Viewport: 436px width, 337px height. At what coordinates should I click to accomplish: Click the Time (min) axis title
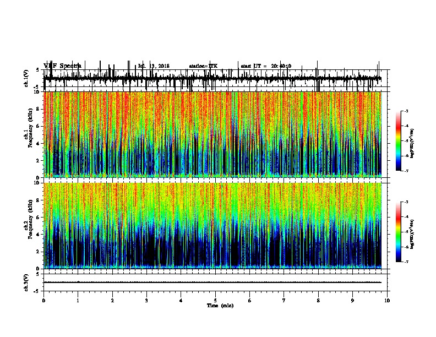point(220,306)
